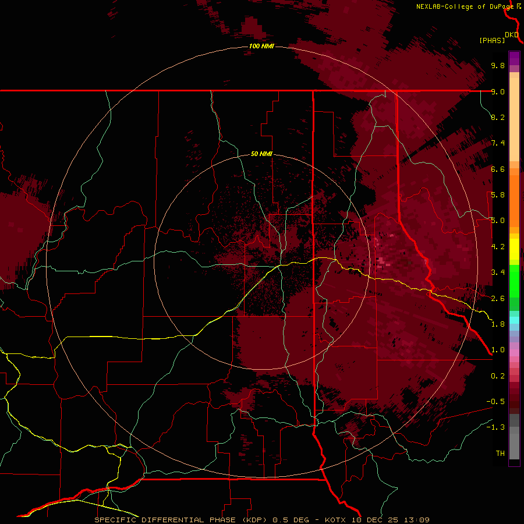Click the [PHAS] label above the legend
The image size is (524, 524).
coord(492,41)
